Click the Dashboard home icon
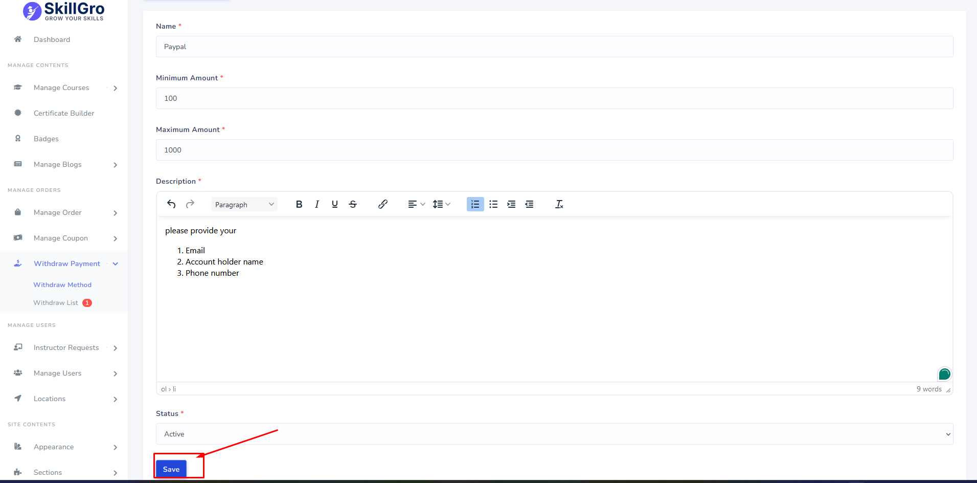The width and height of the screenshot is (977, 483). point(18,39)
